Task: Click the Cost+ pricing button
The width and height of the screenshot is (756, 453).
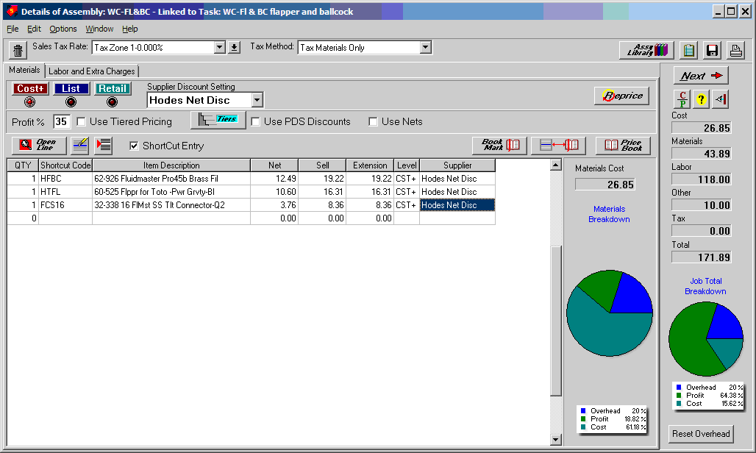Action: [30, 89]
